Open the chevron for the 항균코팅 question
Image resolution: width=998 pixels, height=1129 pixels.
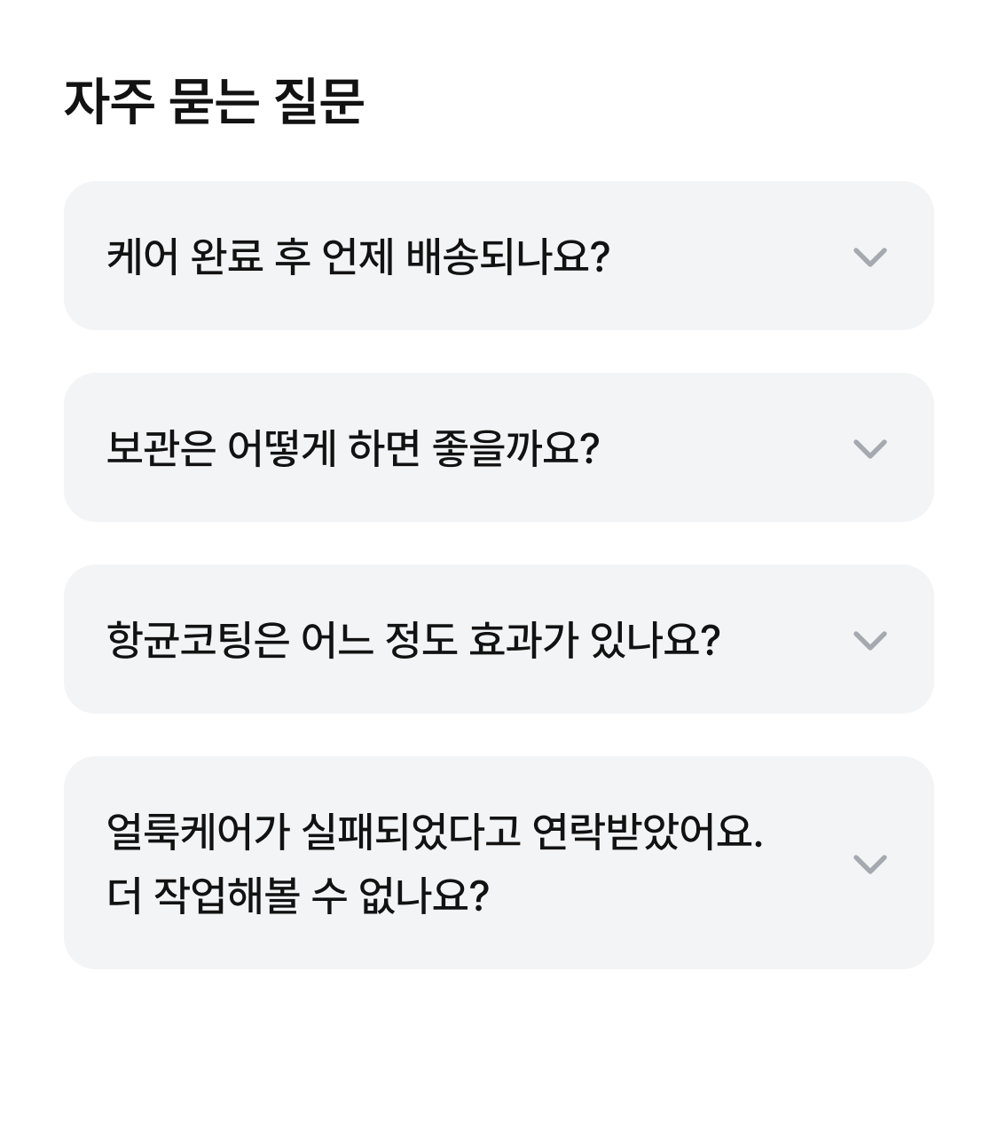coord(869,640)
